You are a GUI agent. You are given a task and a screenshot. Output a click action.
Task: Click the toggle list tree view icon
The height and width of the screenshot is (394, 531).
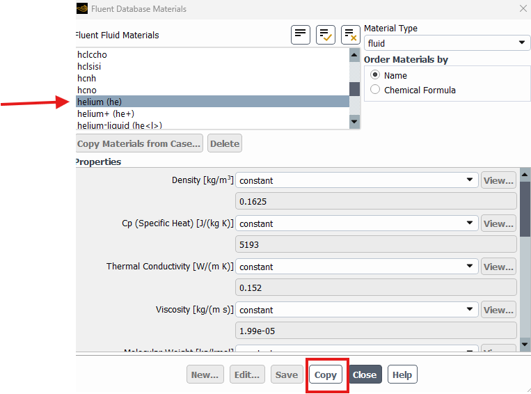(301, 35)
